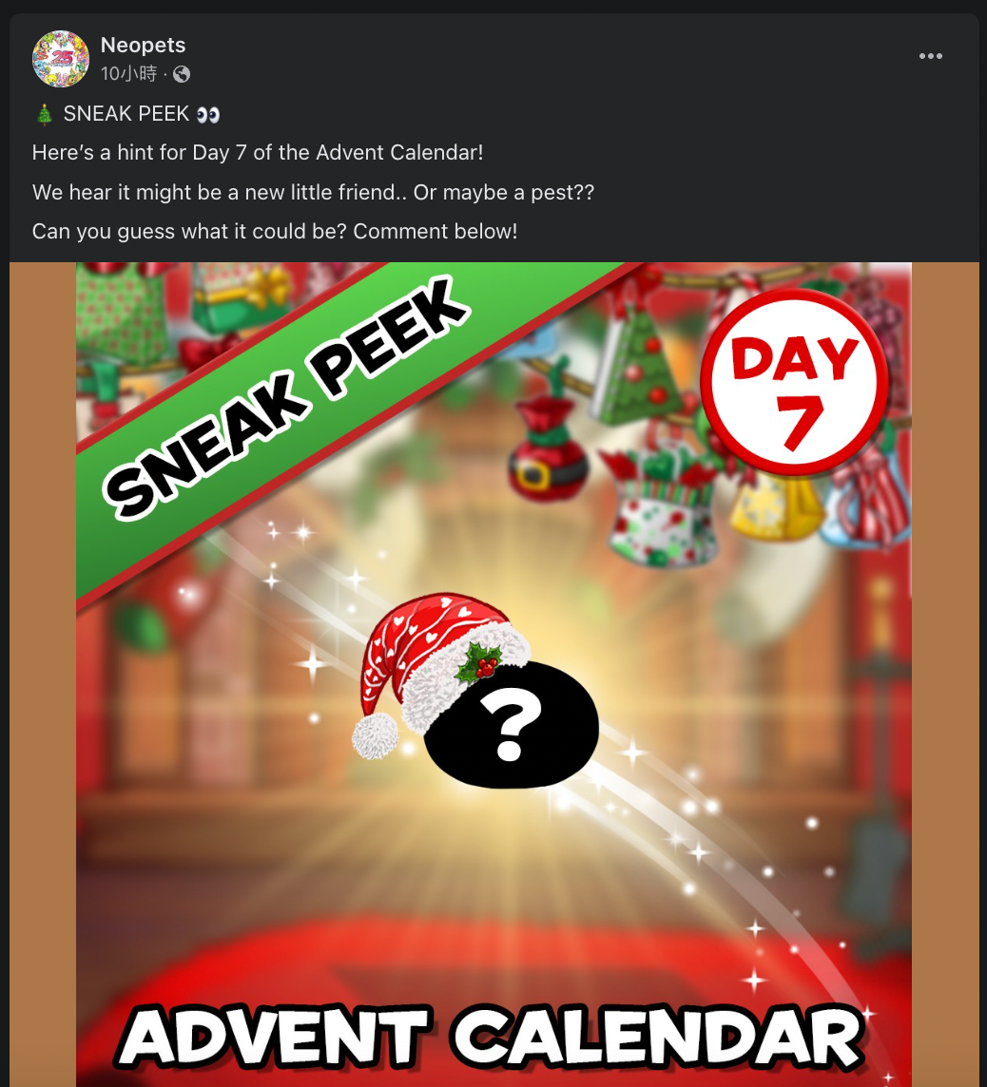987x1087 pixels.
Task: Open the Neopets profile picture
Action: pyautogui.click(x=60, y=59)
